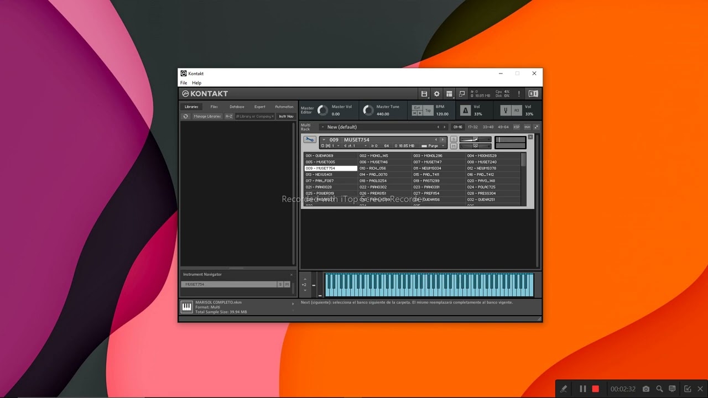
Task: Toggle A-Z library sorting
Action: coord(229,116)
